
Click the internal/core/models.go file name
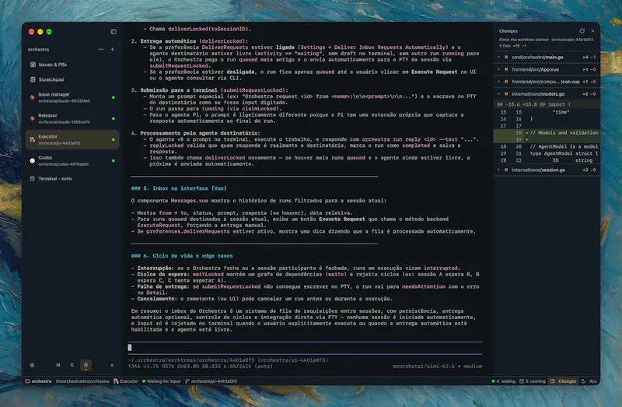(538, 94)
